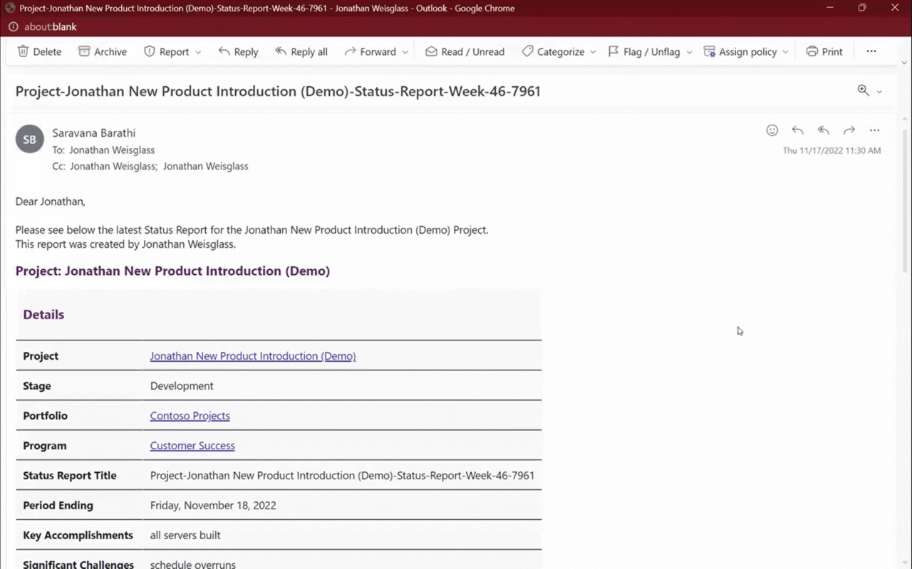Expand the Forward dropdown chevron

(x=405, y=51)
